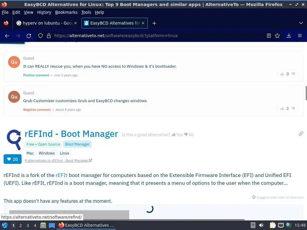This screenshot has width=307, height=230.
Task: Switch to workspace 4
Action: click(x=35, y=226)
